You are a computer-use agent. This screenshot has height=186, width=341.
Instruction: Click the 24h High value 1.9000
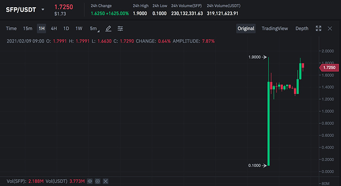pos(140,14)
